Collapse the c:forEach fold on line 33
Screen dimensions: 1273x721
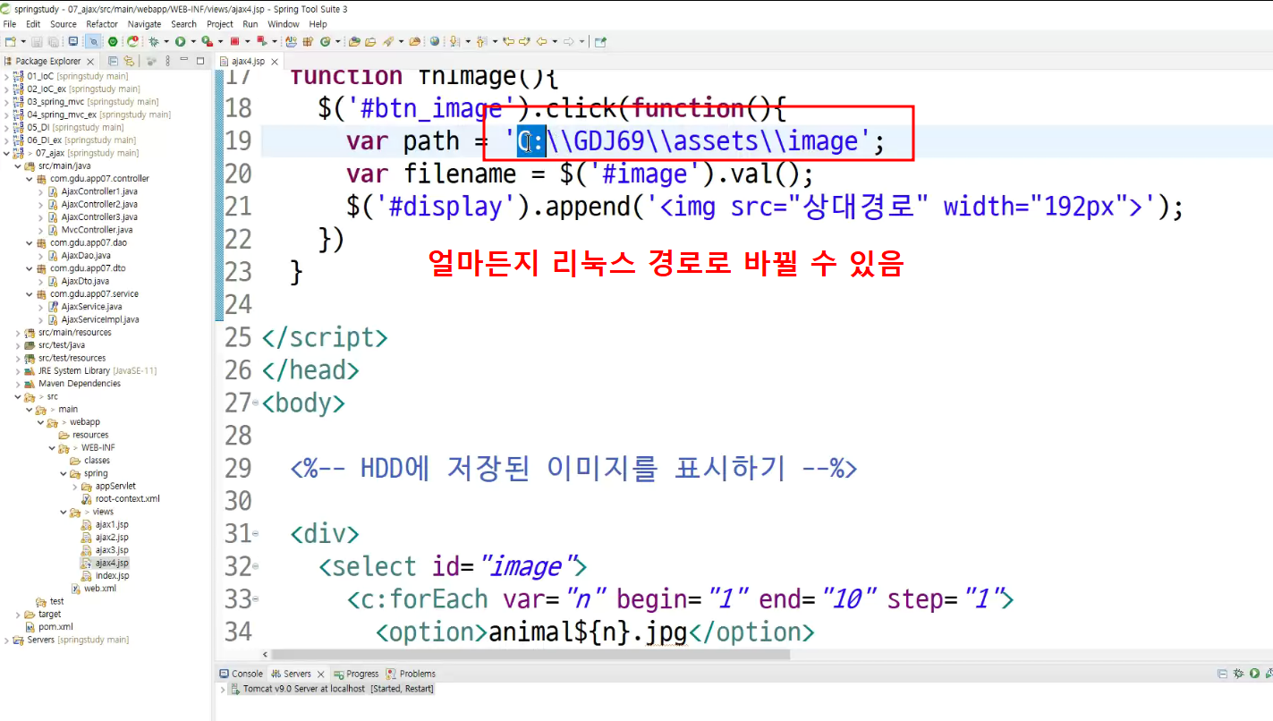256,600
